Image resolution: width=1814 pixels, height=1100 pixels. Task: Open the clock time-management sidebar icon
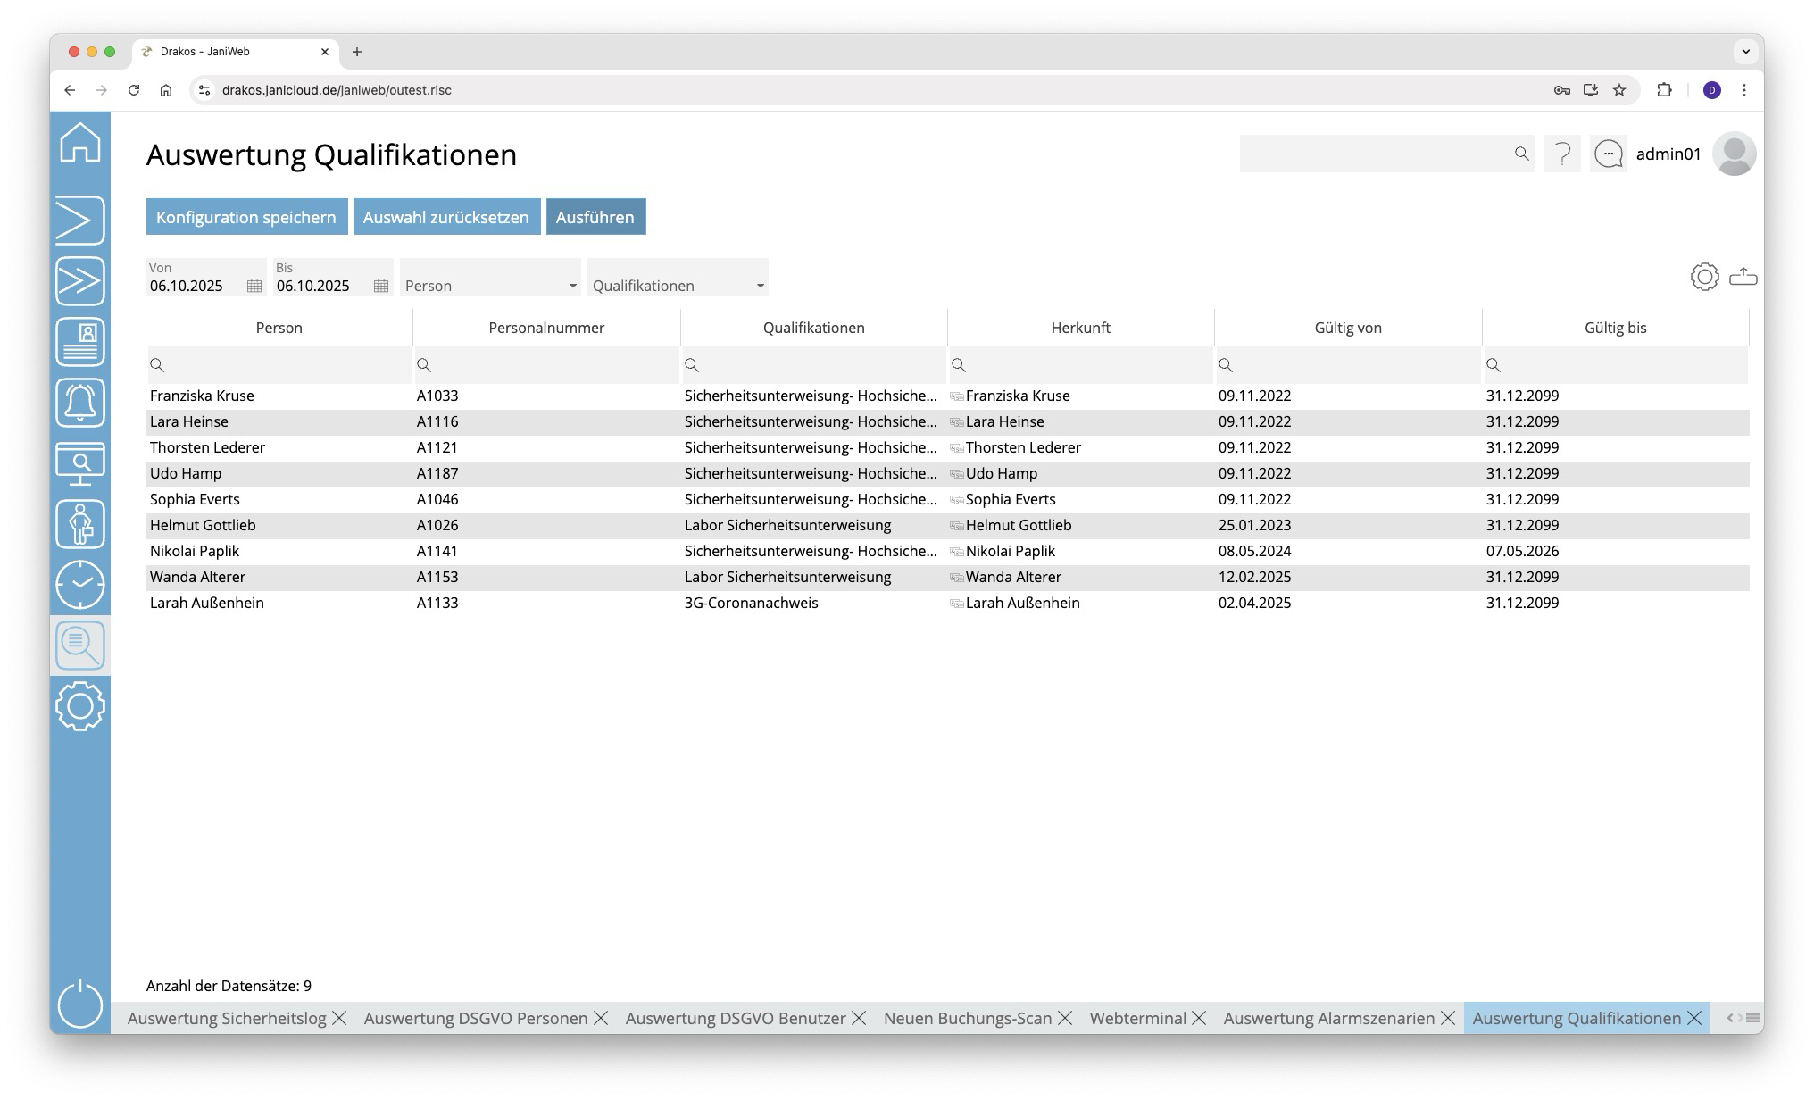coord(80,584)
